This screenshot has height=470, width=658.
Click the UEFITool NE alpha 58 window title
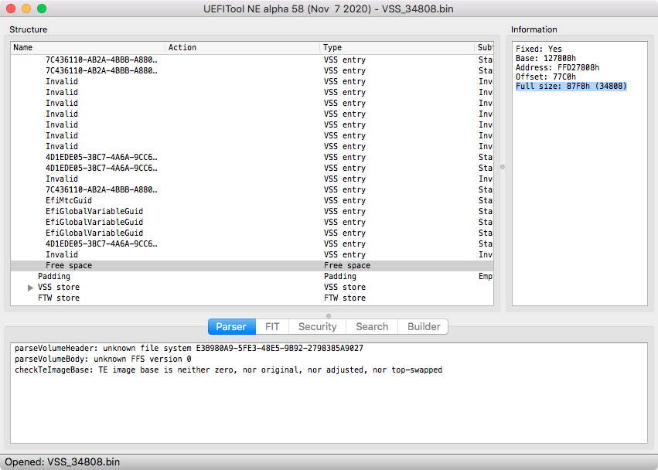tap(329, 9)
